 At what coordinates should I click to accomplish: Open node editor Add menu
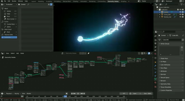click(x=17, y=53)
